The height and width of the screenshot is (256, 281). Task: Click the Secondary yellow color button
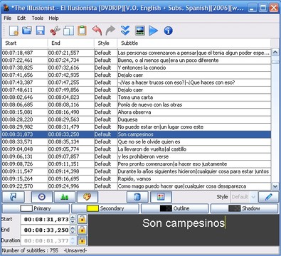pos(105,208)
